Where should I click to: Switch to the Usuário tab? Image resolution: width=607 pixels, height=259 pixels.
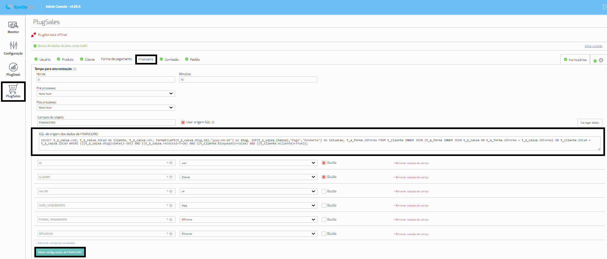point(42,59)
